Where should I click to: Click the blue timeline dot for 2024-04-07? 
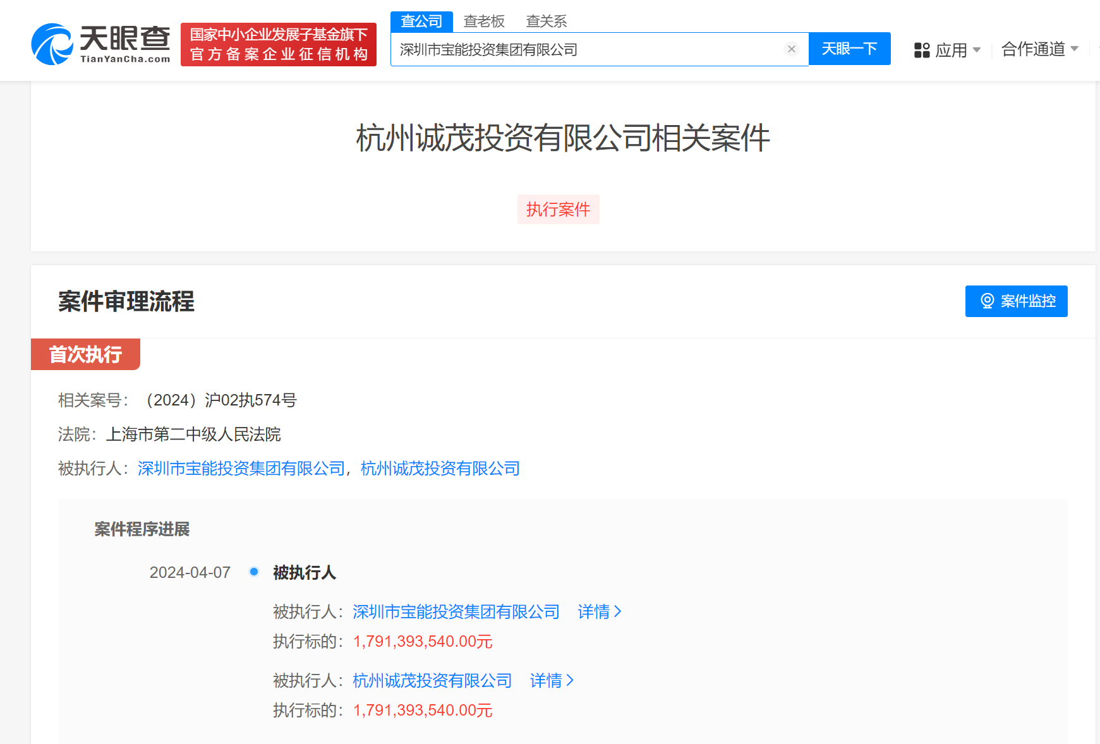[x=254, y=572]
